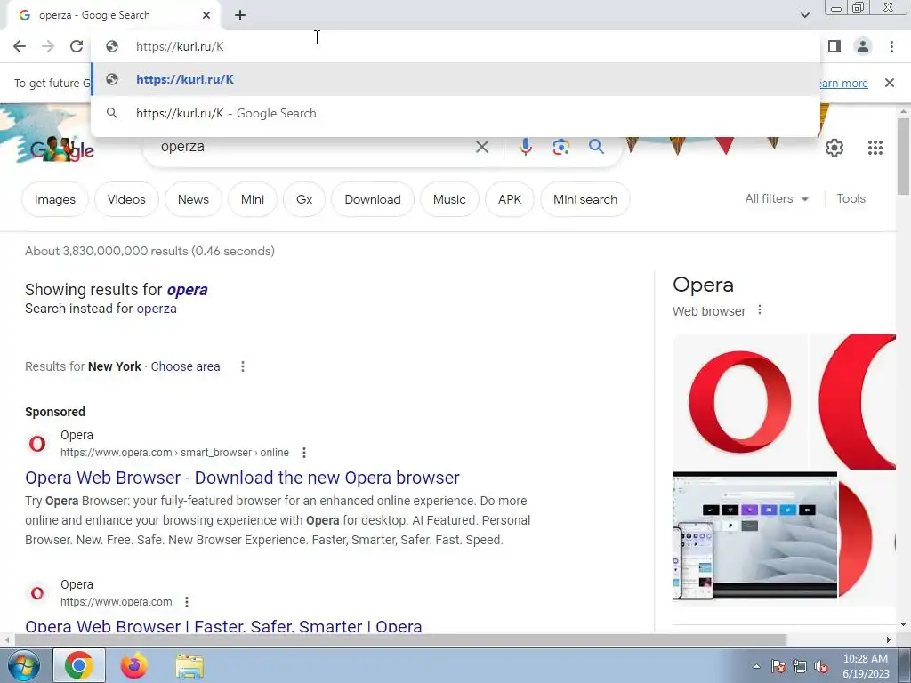Search by image with the Lens icon
This screenshot has height=683, width=911.
point(560,147)
